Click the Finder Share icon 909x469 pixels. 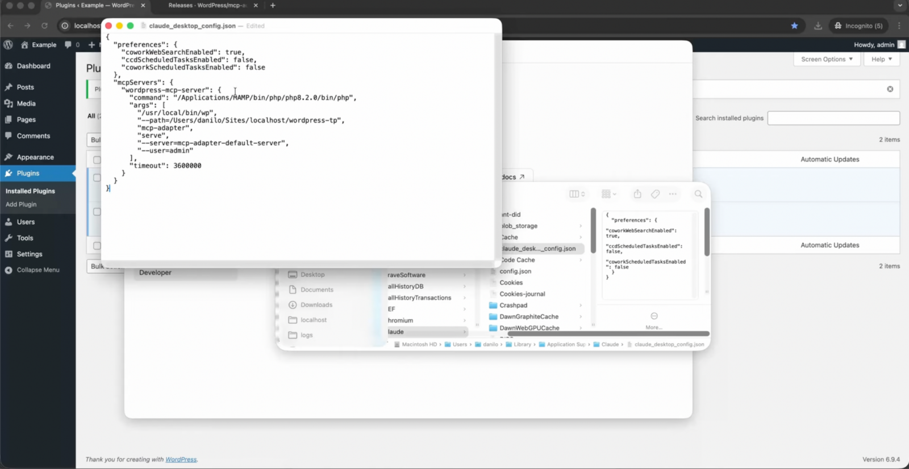pyautogui.click(x=637, y=194)
